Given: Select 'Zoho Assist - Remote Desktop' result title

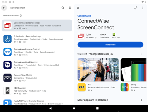Looking at the screenshot, I should 27,36.
